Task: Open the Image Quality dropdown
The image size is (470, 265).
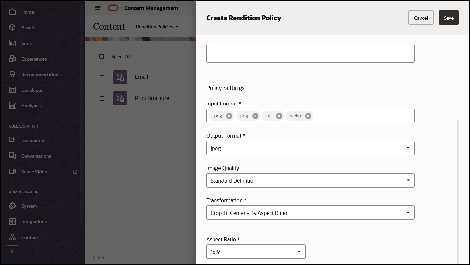Action: point(311,180)
